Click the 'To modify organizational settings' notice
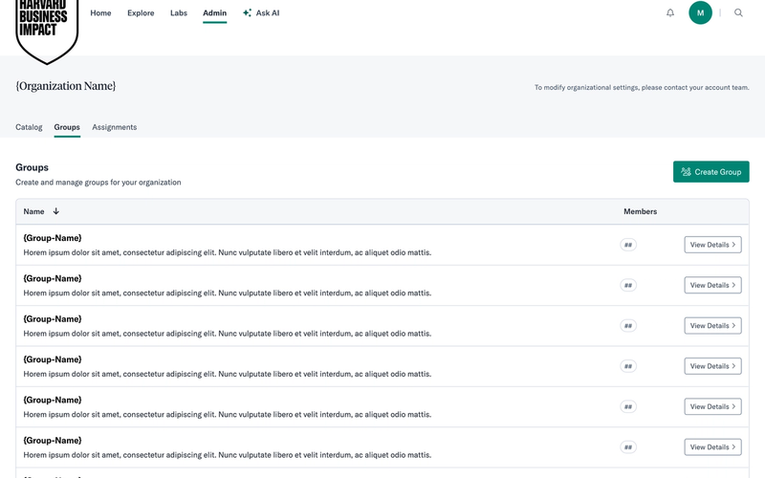The width and height of the screenshot is (765, 478). pos(642,87)
